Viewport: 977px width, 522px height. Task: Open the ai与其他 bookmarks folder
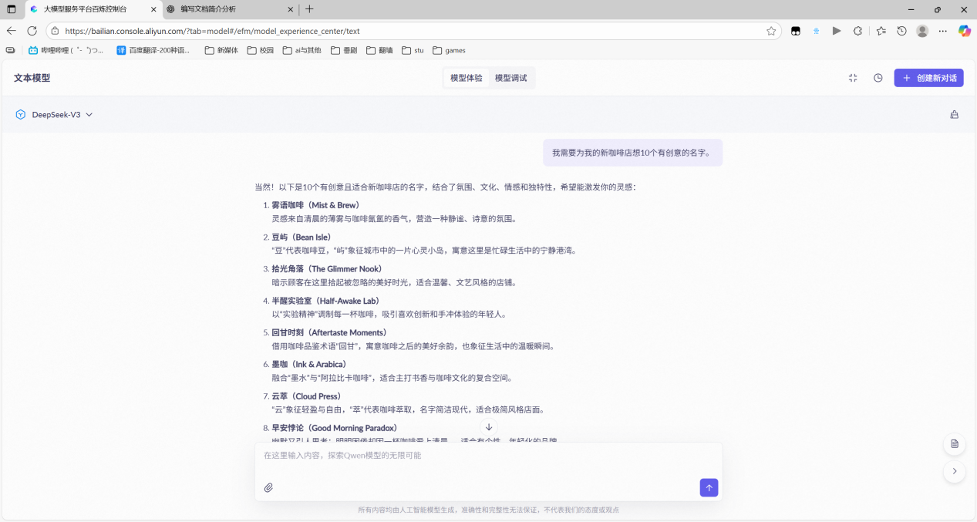click(302, 50)
